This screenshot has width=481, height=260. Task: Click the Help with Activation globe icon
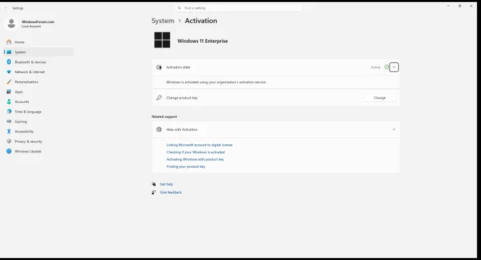[159, 129]
